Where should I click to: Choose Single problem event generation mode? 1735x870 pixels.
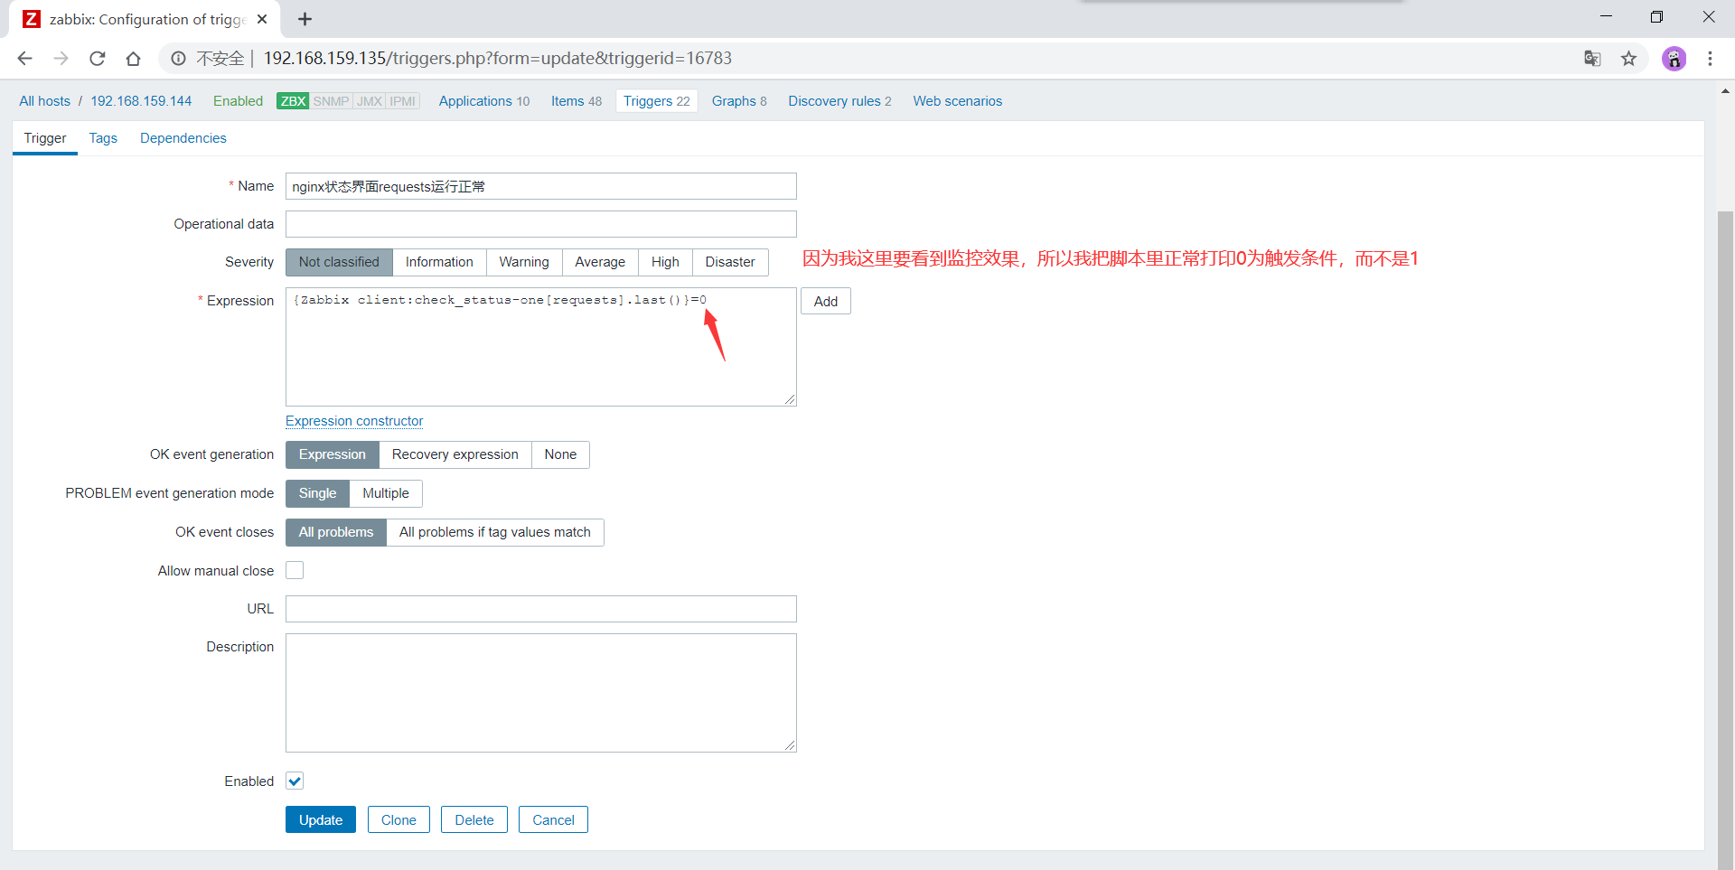pyautogui.click(x=317, y=493)
